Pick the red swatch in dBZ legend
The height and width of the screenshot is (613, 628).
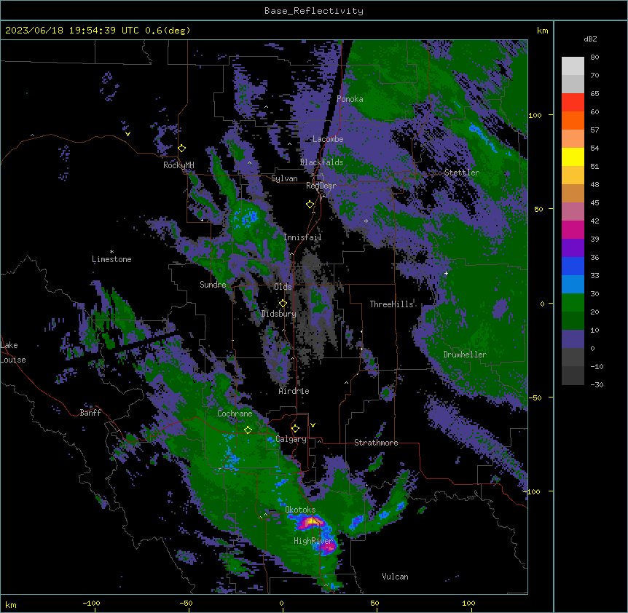click(x=573, y=103)
